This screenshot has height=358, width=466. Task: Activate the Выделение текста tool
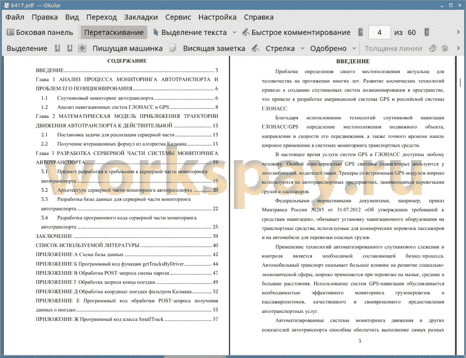[190, 33]
